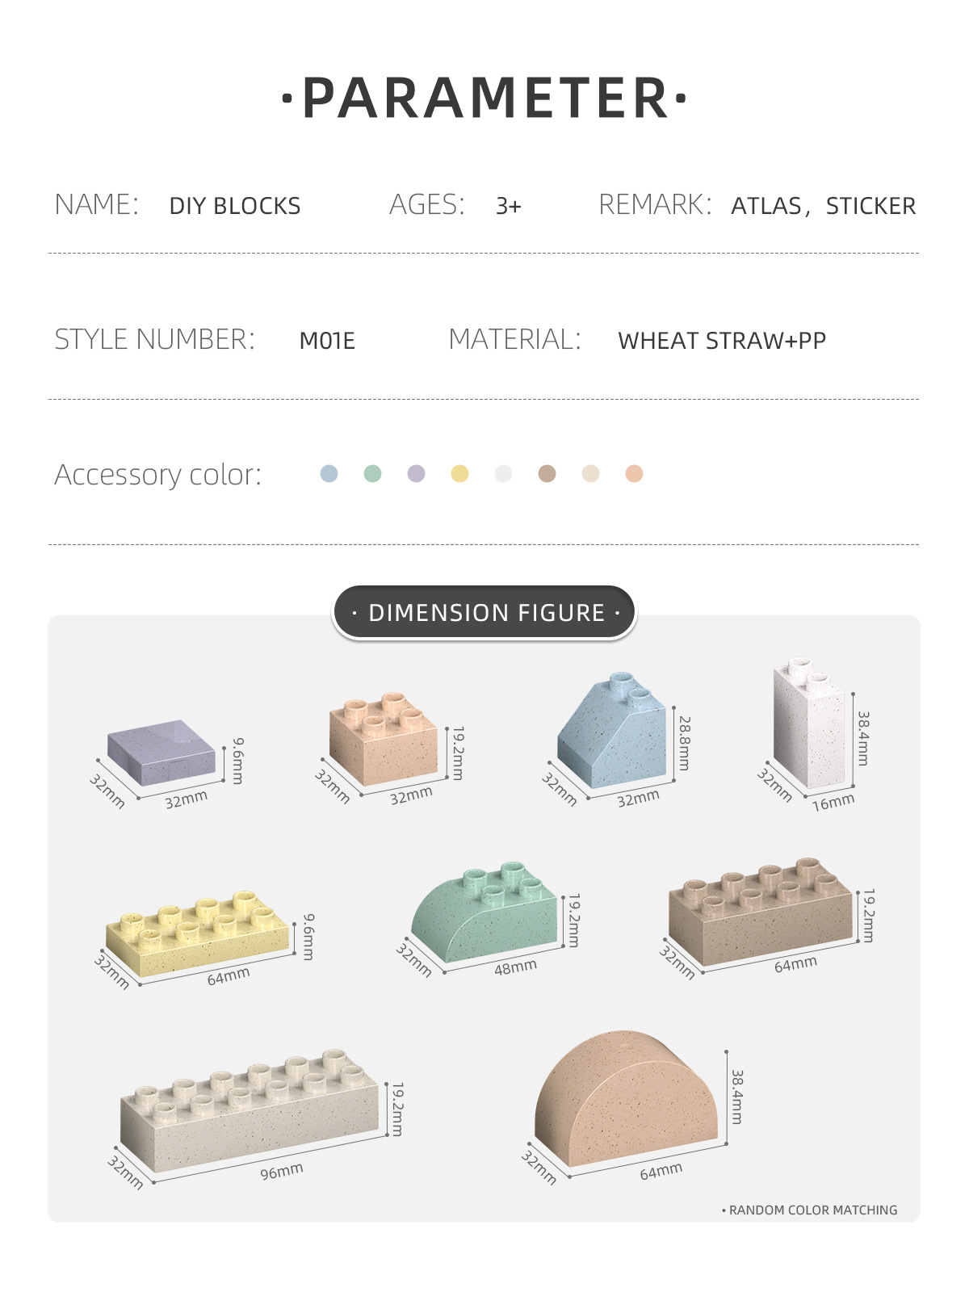The image size is (969, 1292).
Task: Select the mint green accessory color dot
Action: (x=372, y=474)
